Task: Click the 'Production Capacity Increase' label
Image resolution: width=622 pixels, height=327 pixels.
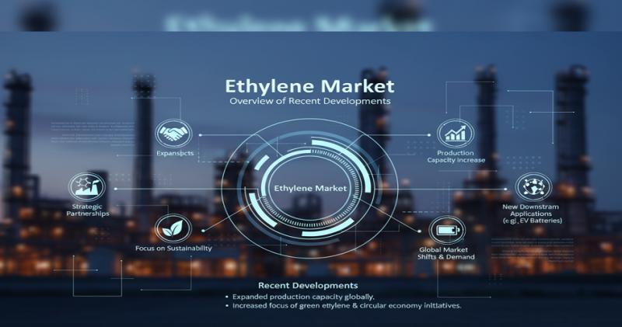Action: click(456, 157)
